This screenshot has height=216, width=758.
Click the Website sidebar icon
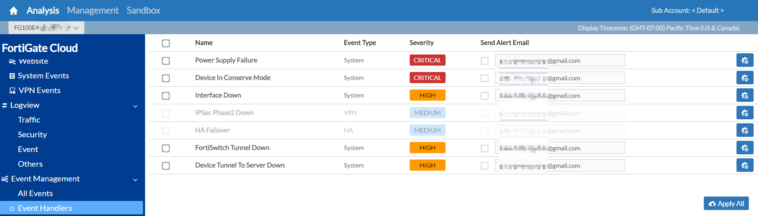[12, 61]
